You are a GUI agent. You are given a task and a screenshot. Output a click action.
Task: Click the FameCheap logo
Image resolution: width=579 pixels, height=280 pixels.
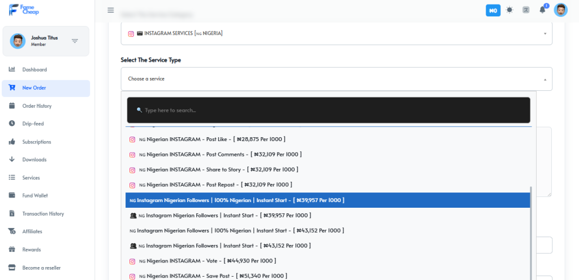(x=24, y=10)
